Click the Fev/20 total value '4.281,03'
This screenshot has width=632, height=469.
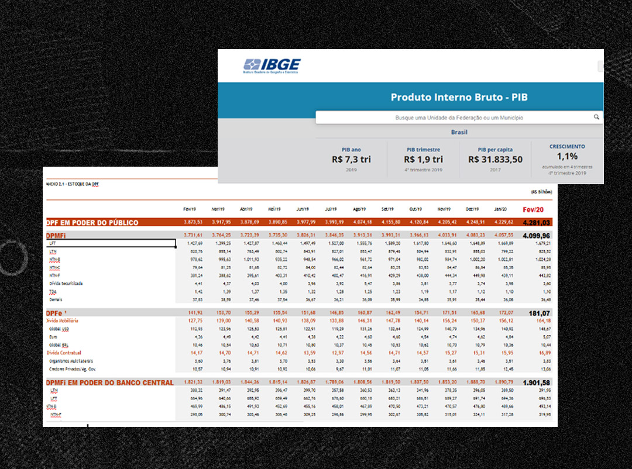[x=536, y=222]
